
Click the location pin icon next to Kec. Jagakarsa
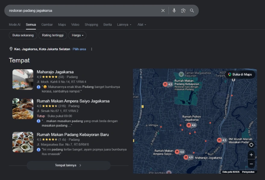(x=11, y=49)
